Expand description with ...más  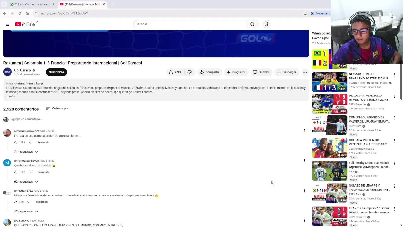click(11, 96)
